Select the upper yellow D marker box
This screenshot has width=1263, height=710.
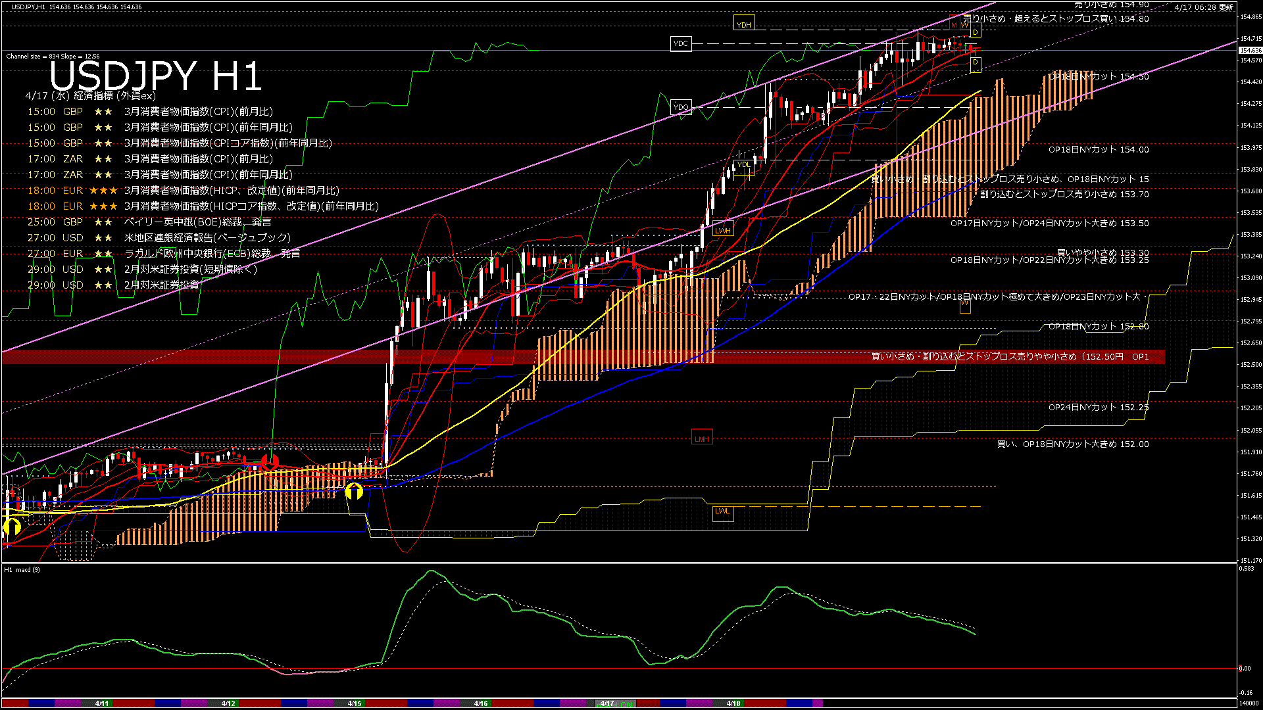pos(976,32)
